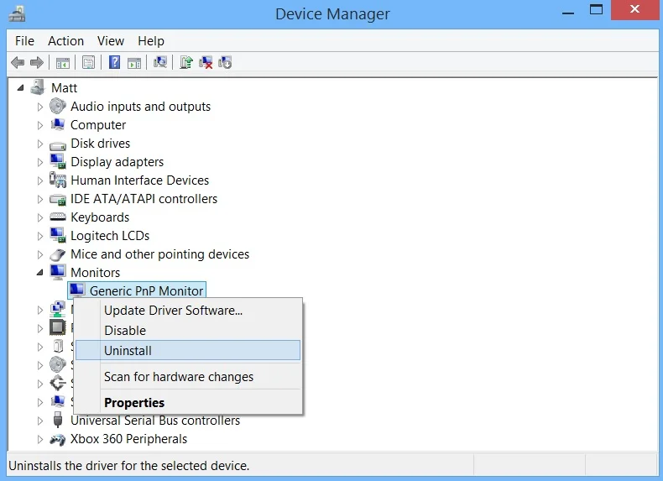
Task: Click the blue Help question-mark toolbar icon
Action: click(114, 63)
